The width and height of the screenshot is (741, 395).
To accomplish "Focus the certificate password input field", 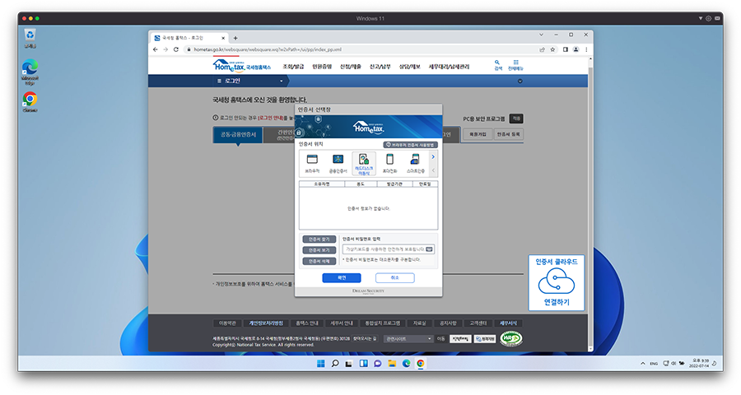I will click(388, 249).
